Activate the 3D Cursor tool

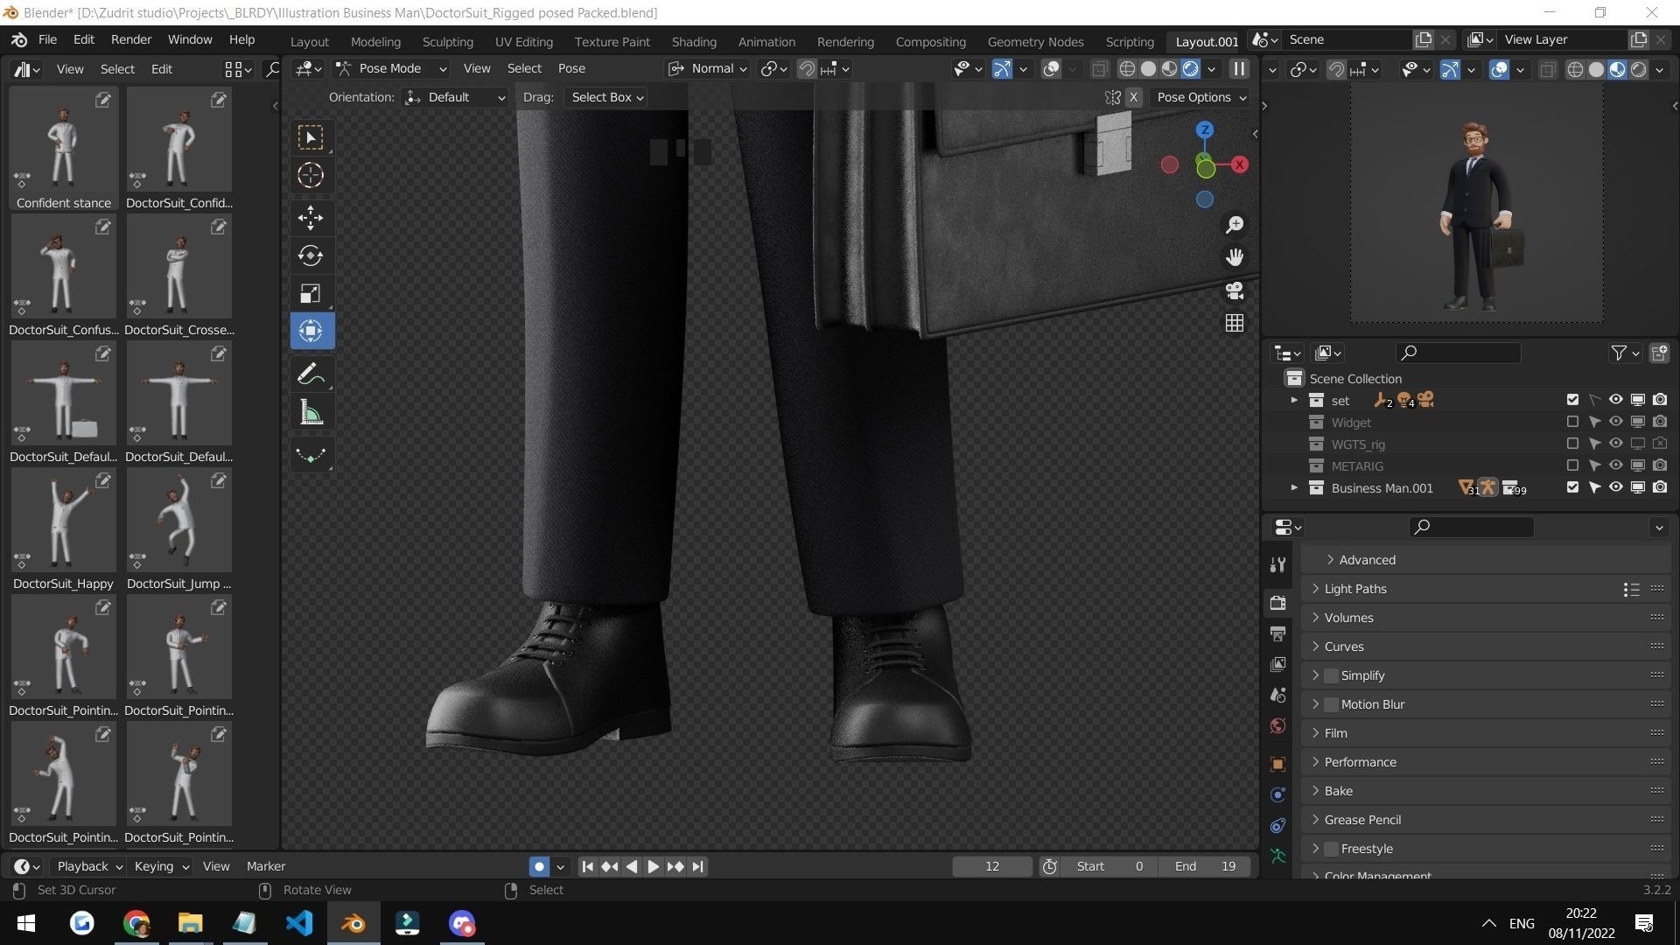coord(311,175)
